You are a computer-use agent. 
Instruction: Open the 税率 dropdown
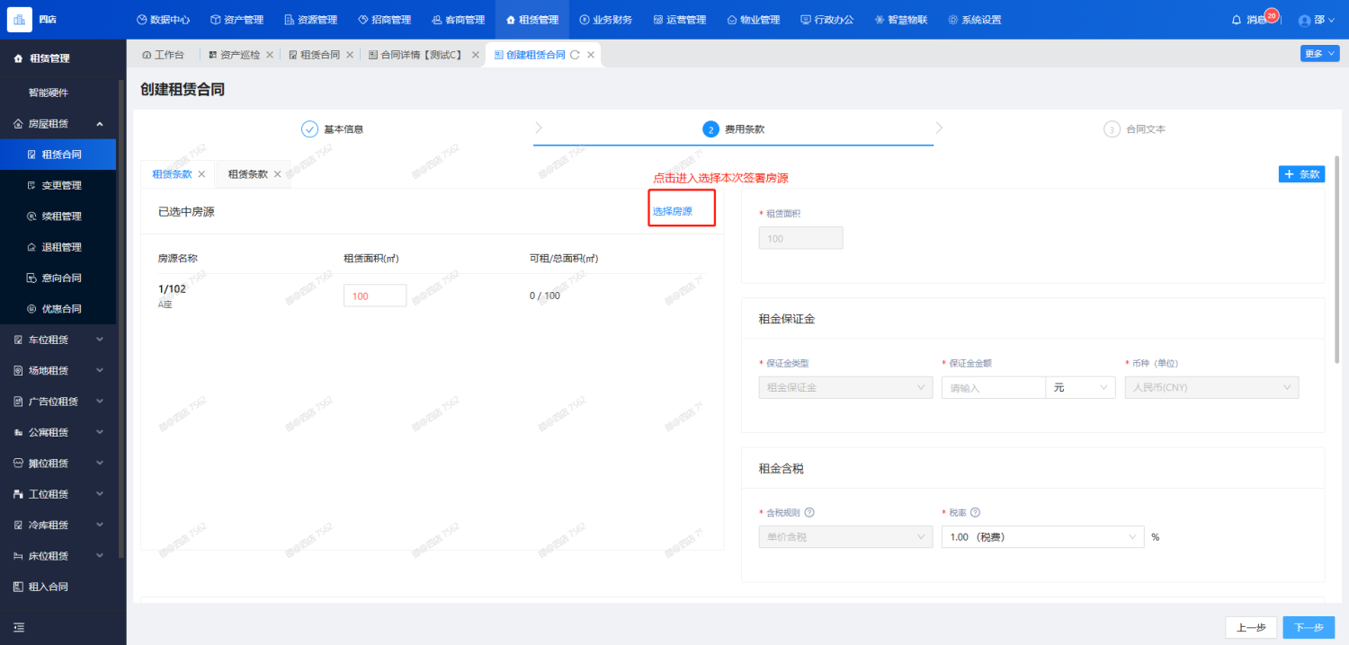(x=1041, y=537)
